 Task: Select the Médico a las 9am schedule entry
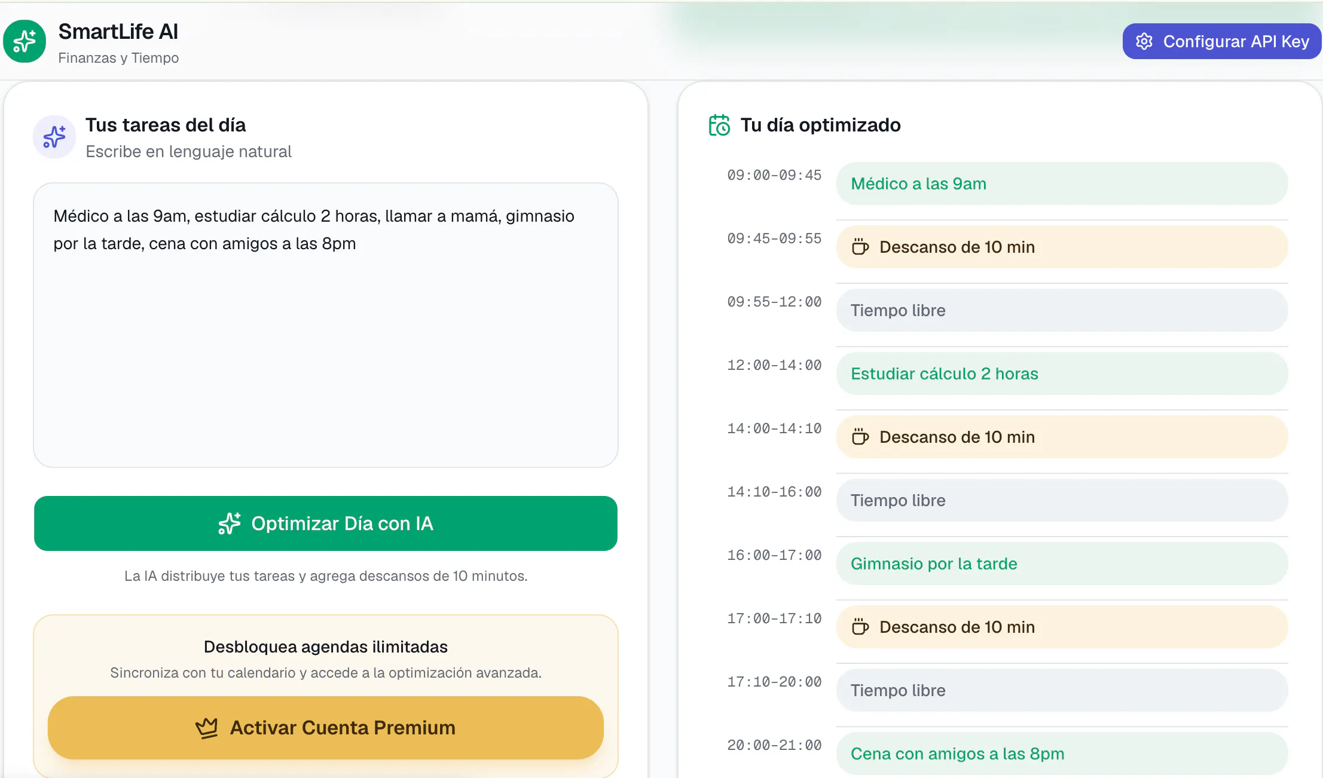coord(1062,183)
